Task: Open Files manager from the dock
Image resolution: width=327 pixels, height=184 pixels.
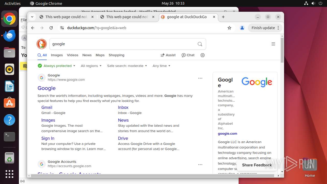Action: coord(9,53)
